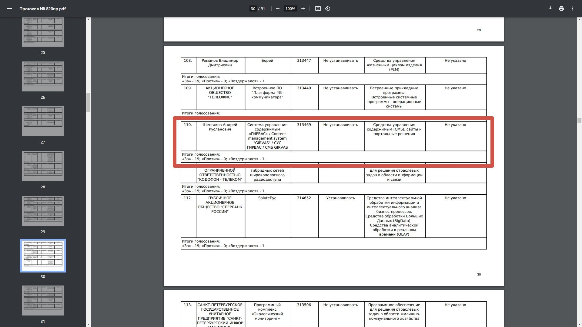Screen dimensions: 582x327
Task: Click the zoom out minus icon
Action: 277,8
